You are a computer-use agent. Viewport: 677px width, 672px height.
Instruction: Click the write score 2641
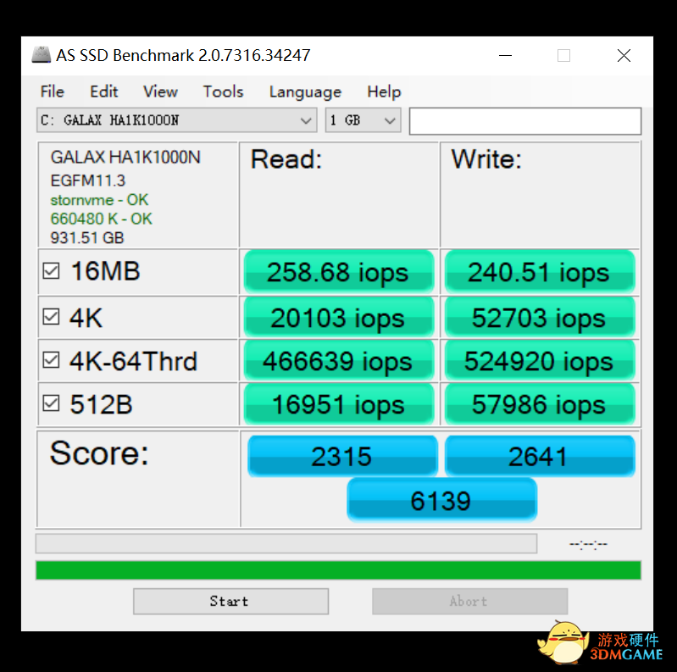(x=540, y=456)
